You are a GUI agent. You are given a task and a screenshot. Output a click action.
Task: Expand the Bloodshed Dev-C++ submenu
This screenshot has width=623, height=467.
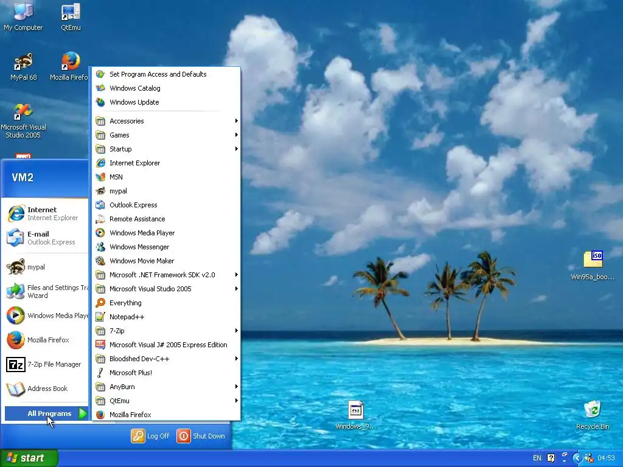[x=166, y=359]
